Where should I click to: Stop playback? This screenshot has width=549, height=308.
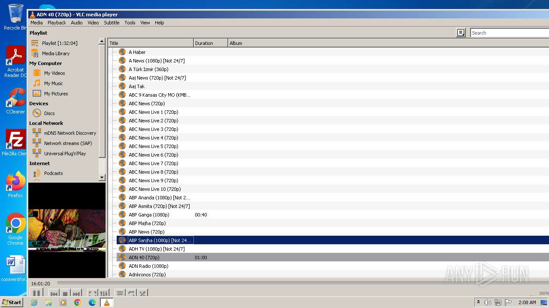[x=65, y=293]
